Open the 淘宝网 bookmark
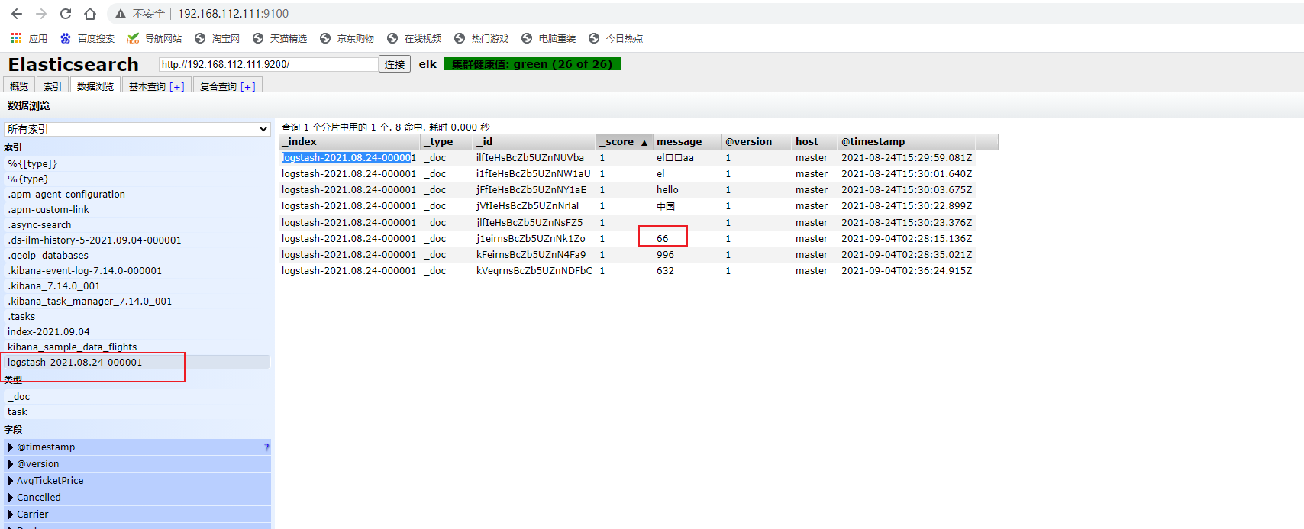This screenshot has width=1304, height=529. tap(217, 38)
